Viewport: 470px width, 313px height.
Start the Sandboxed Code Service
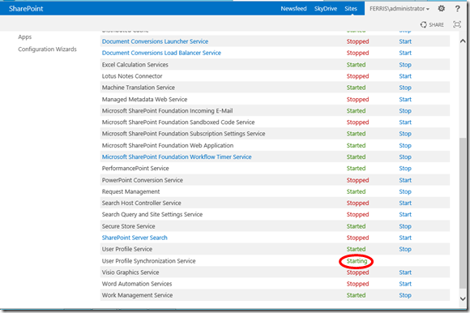(x=405, y=122)
